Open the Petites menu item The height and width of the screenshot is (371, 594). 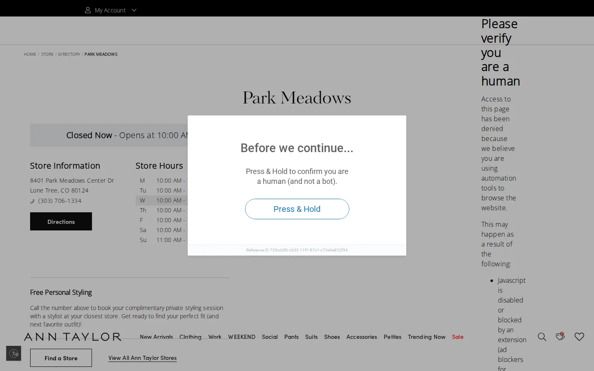393,337
